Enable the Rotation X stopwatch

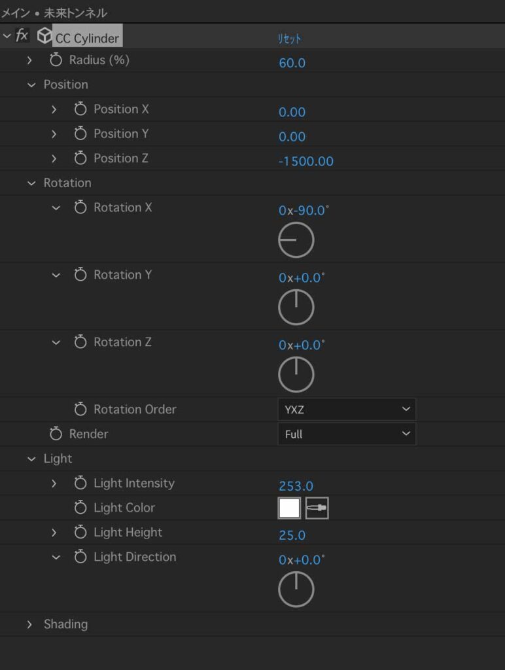pyautogui.click(x=80, y=207)
